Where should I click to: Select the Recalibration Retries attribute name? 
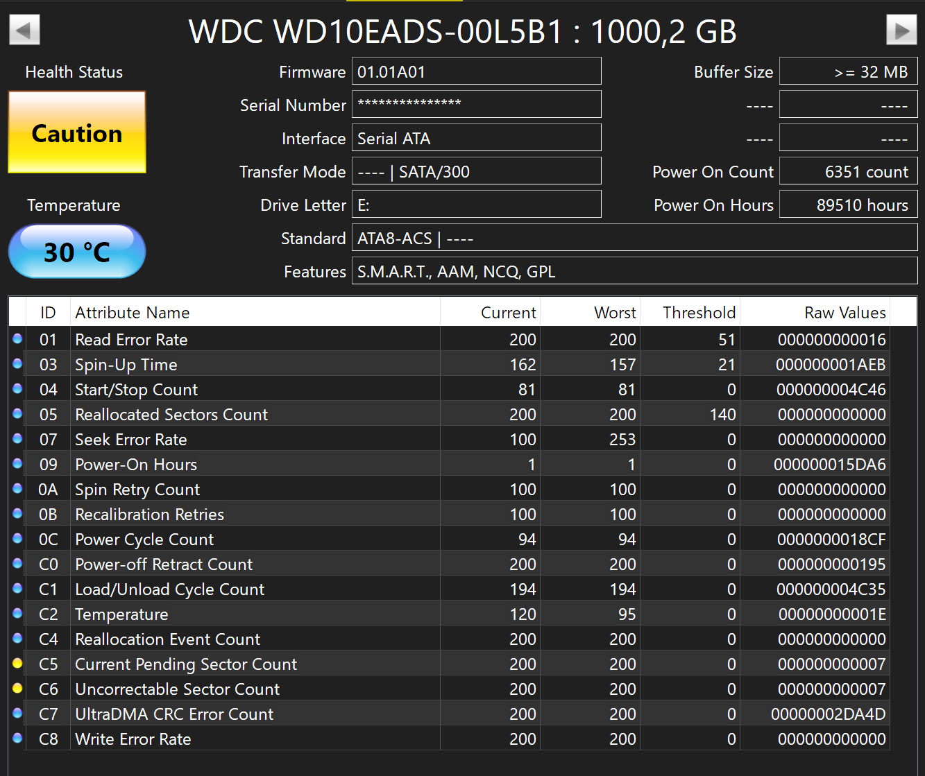pos(150,515)
